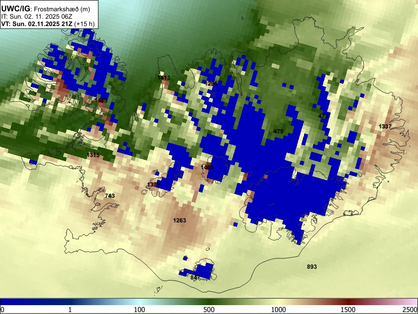This screenshot has height=314, width=418.
Task: Click the 743 value on the map
Action: [x=110, y=196]
